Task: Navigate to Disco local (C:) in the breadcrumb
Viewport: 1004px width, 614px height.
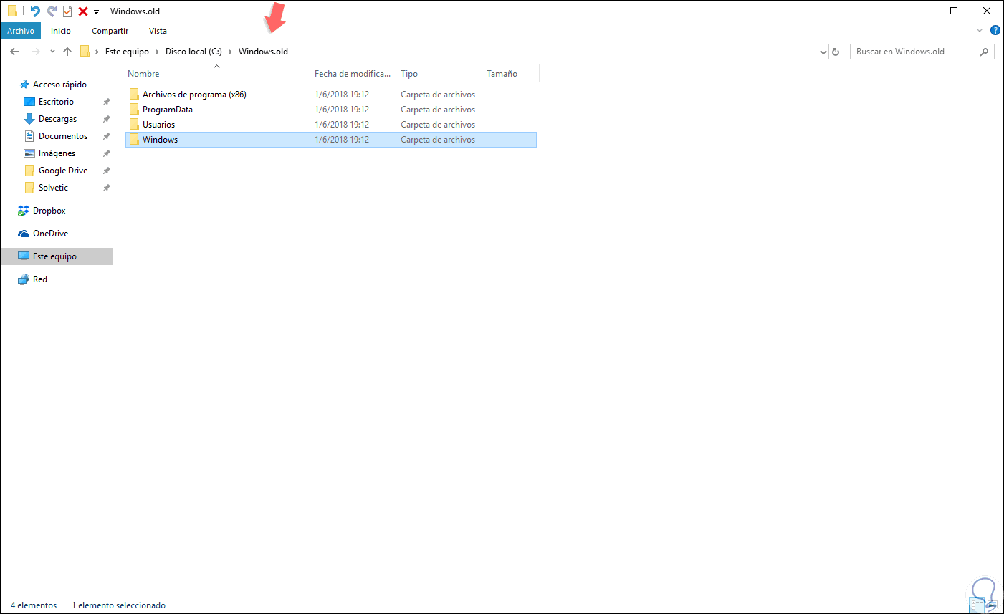Action: point(193,52)
